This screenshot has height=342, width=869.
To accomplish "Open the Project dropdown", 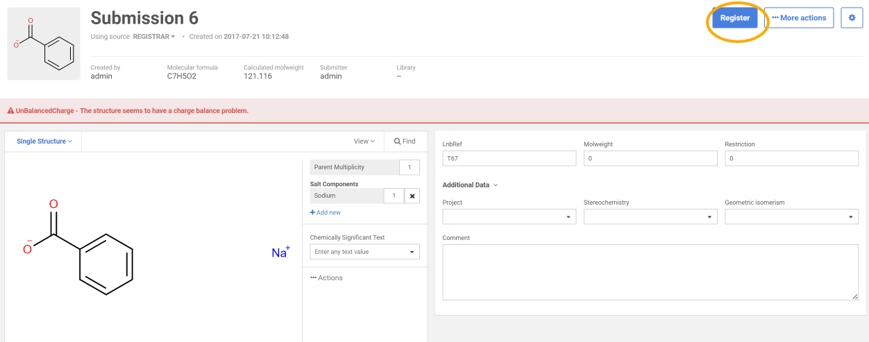I will click(x=509, y=217).
